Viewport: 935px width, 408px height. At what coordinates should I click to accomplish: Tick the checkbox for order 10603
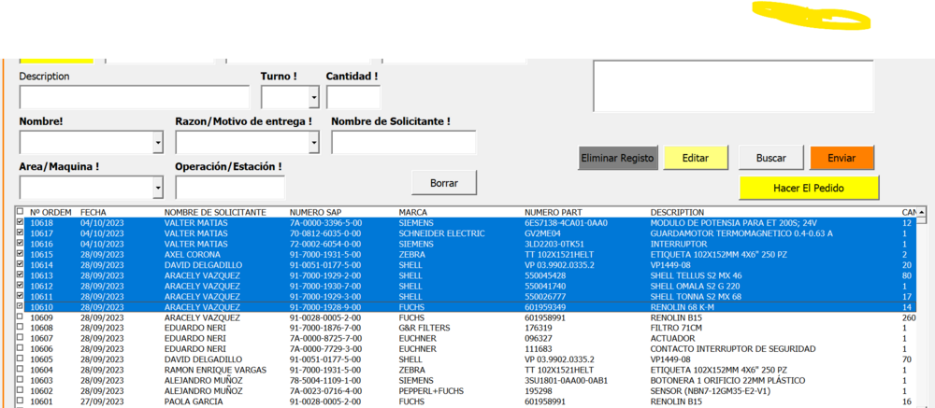click(21, 380)
